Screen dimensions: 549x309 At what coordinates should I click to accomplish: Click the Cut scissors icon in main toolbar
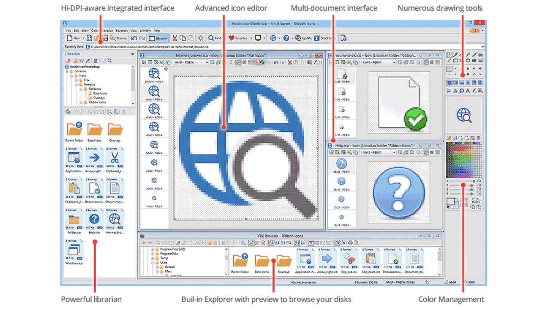tap(175, 38)
